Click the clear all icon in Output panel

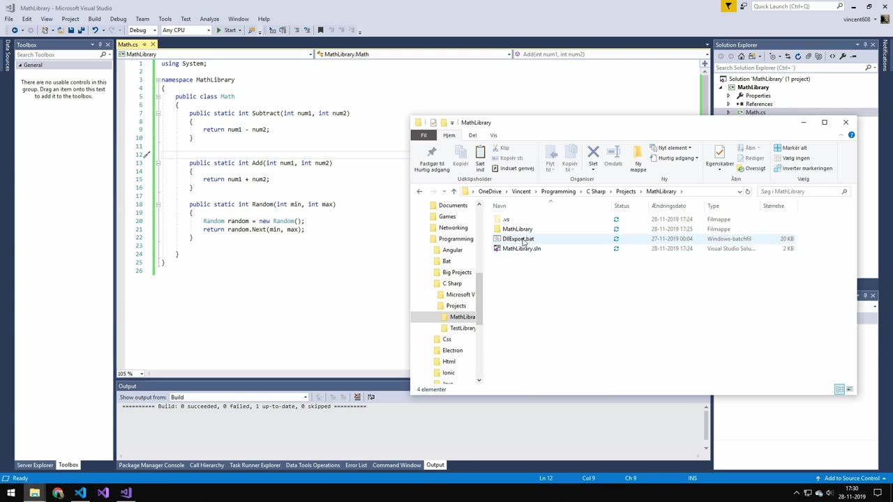click(x=357, y=397)
